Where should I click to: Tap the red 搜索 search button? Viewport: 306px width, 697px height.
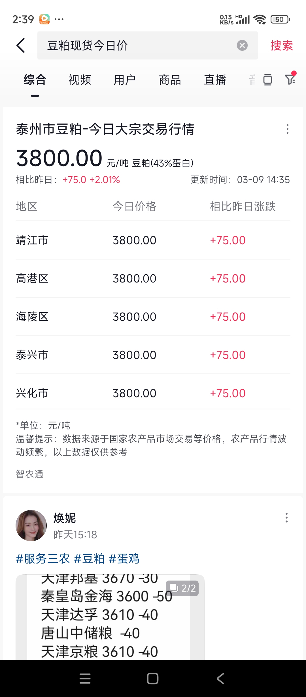pyautogui.click(x=282, y=45)
